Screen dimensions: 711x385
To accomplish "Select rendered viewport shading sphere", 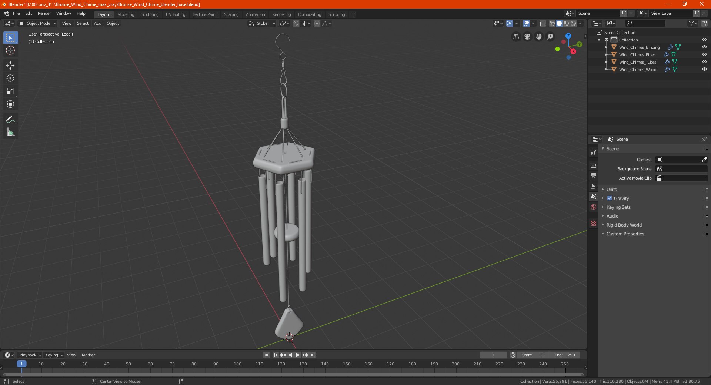I will 573,23.
